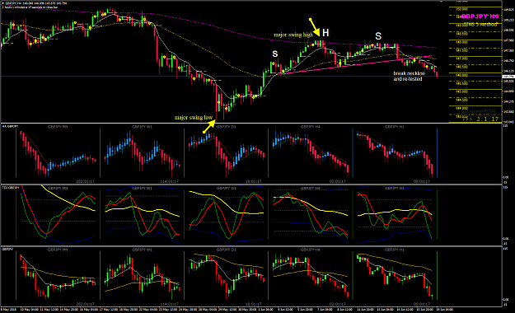
Task: Click the 'break neckline and re-tested' note
Action: [x=409, y=77]
